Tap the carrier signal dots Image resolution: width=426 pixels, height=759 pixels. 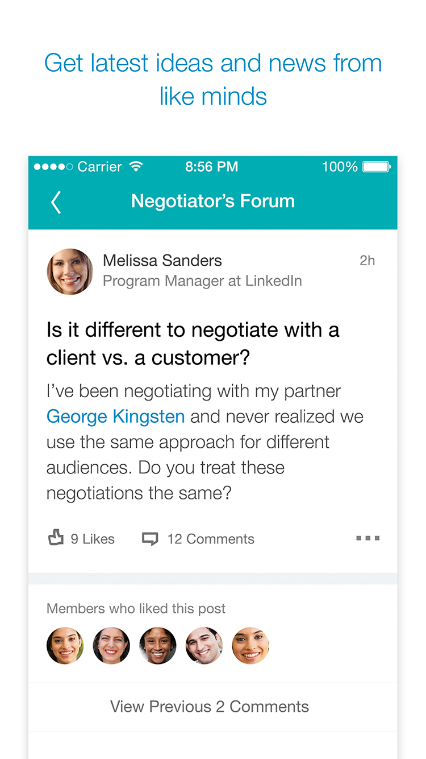click(53, 167)
